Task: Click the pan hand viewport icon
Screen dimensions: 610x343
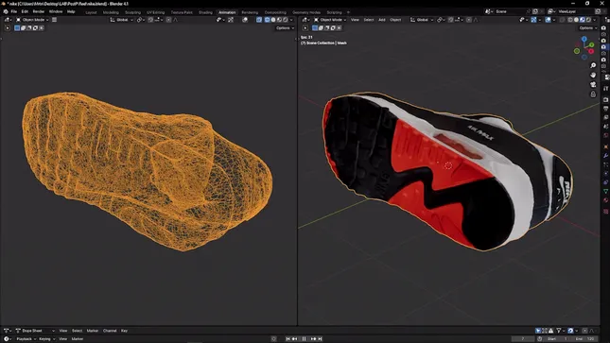Action: point(593,75)
